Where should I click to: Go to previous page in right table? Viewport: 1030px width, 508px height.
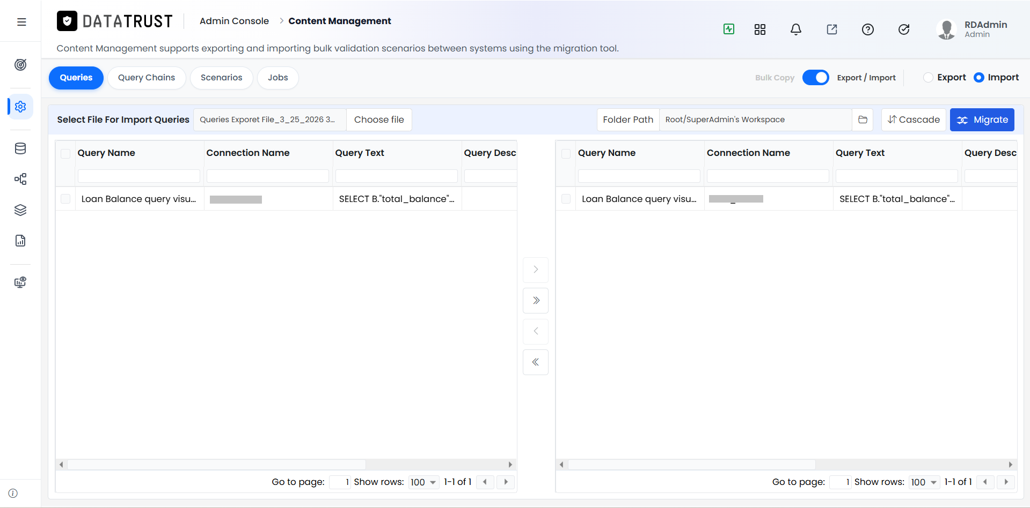[985, 482]
